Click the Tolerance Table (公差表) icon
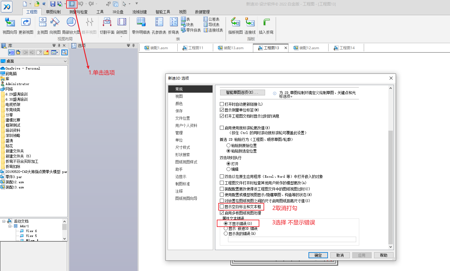Image resolution: width=450 pixels, height=271 pixels. 211,19
